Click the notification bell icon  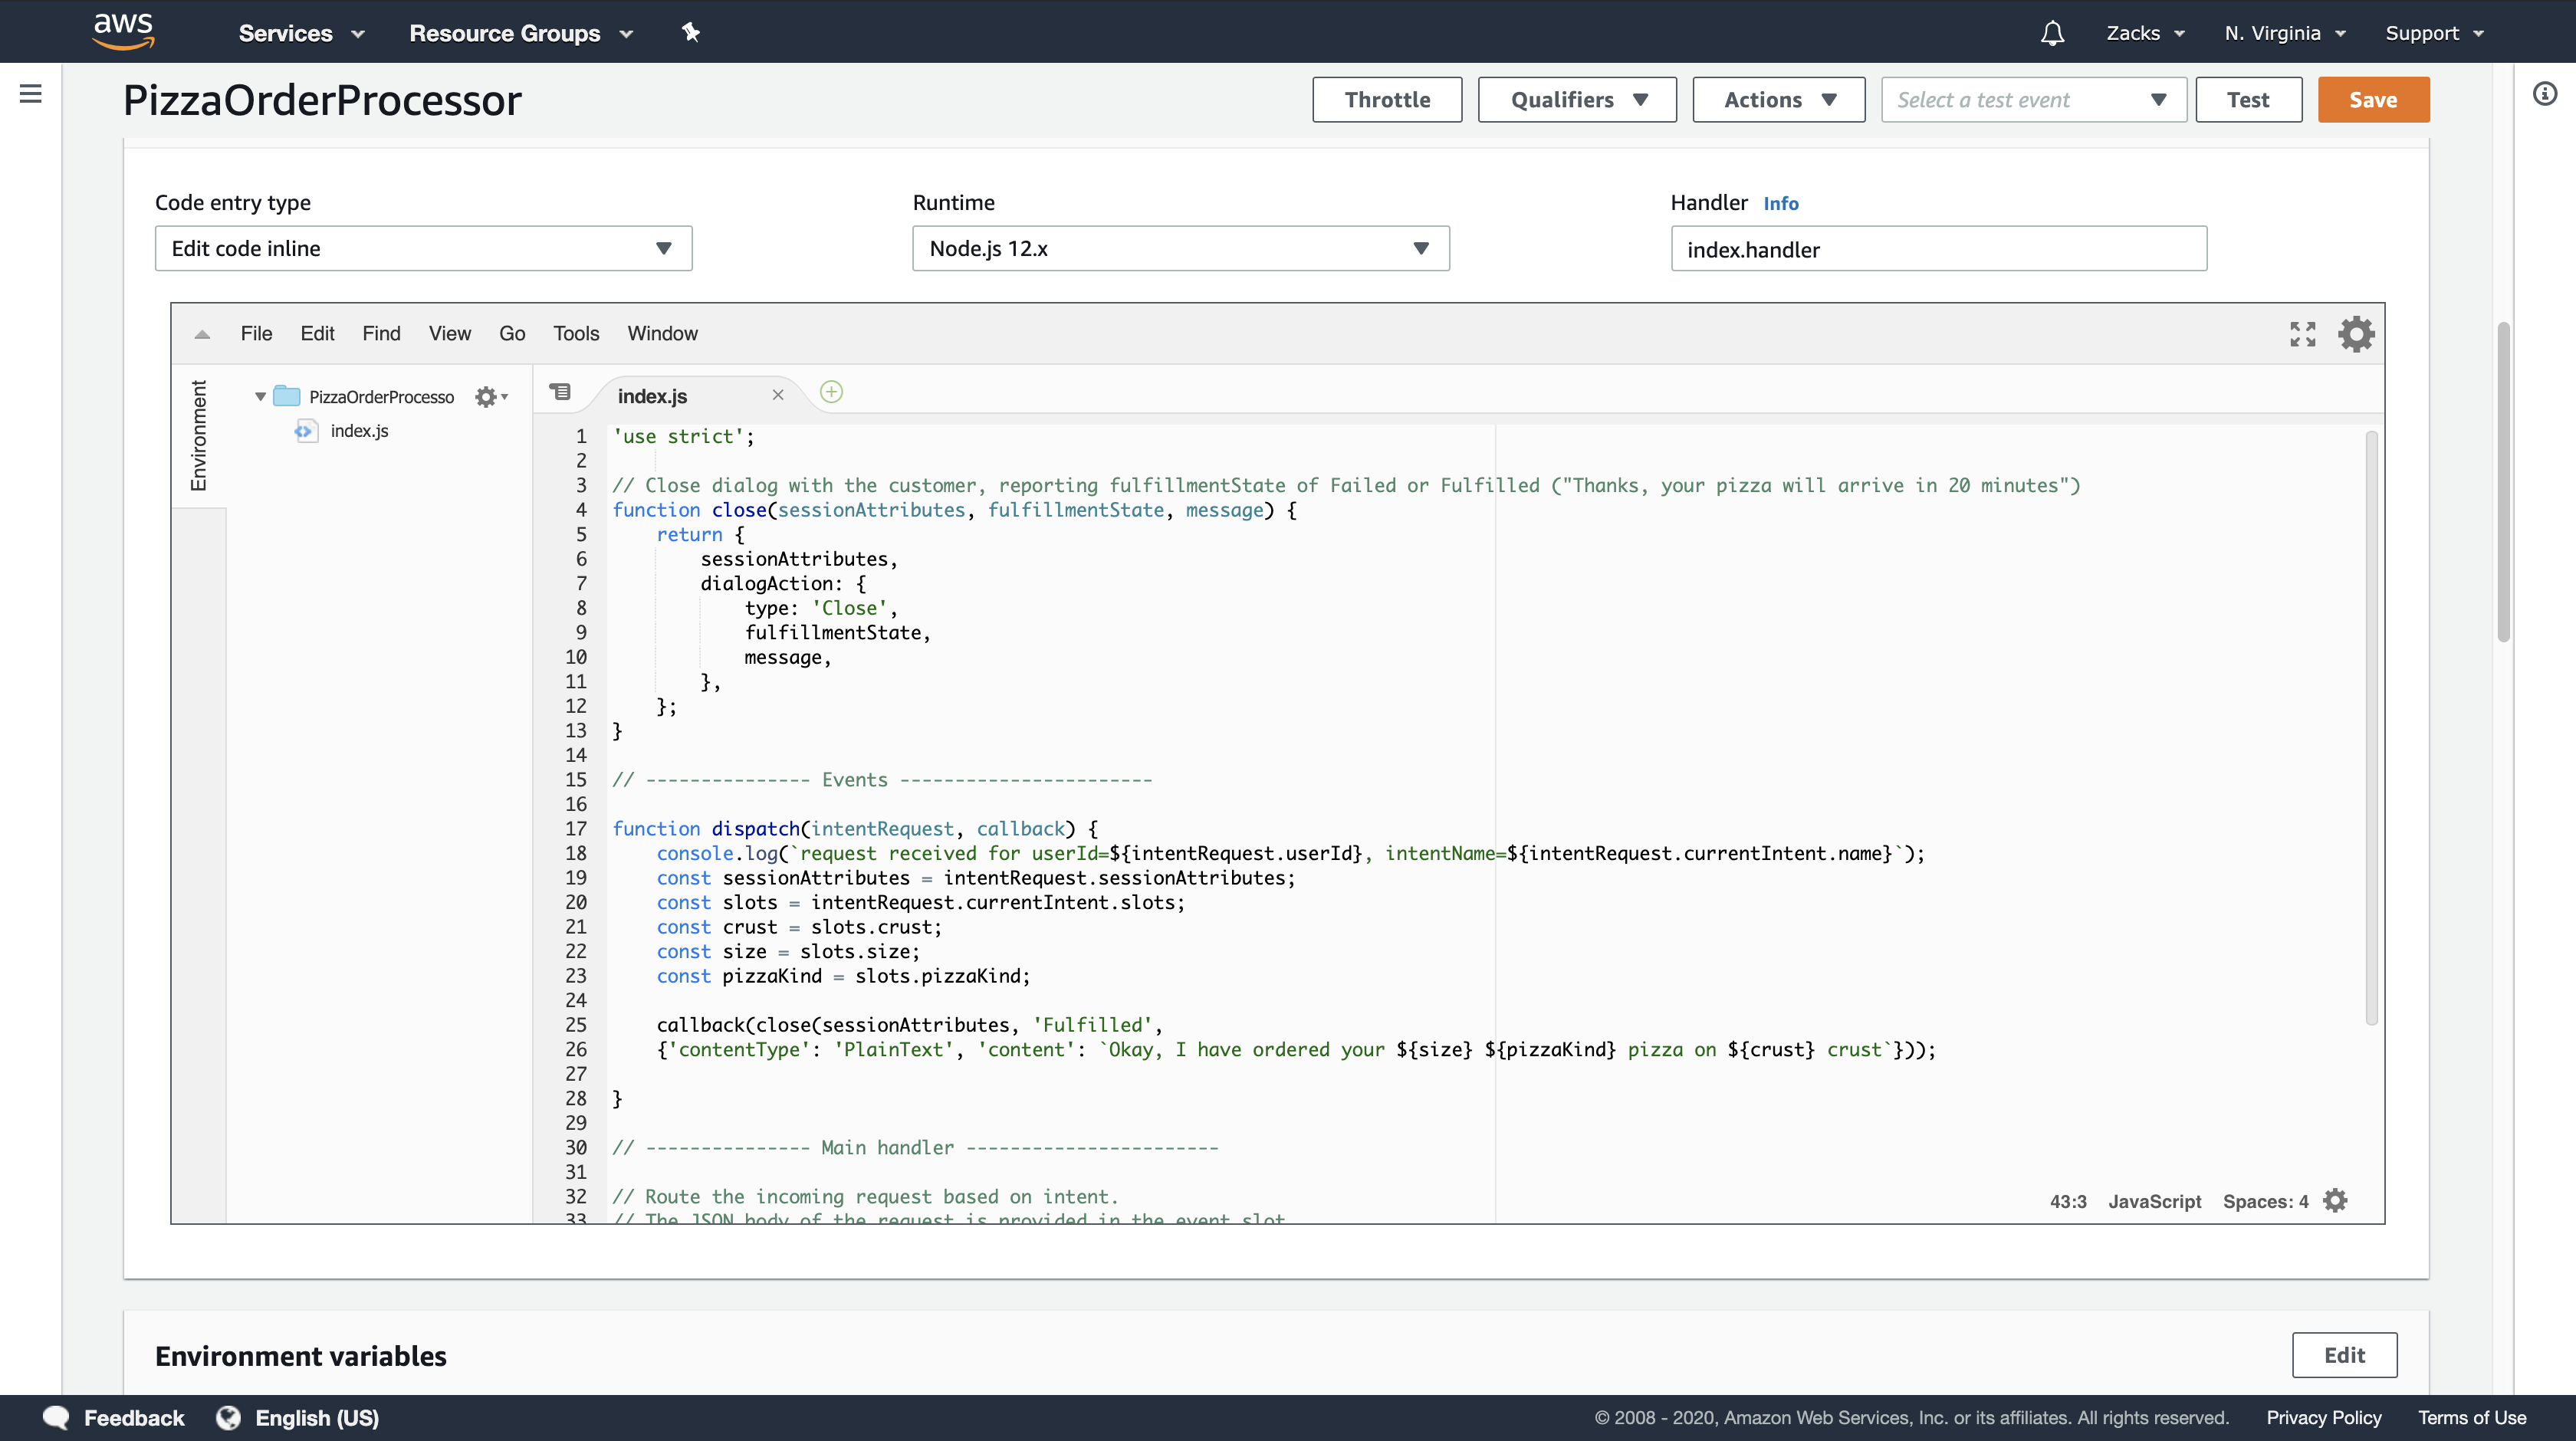click(2052, 33)
